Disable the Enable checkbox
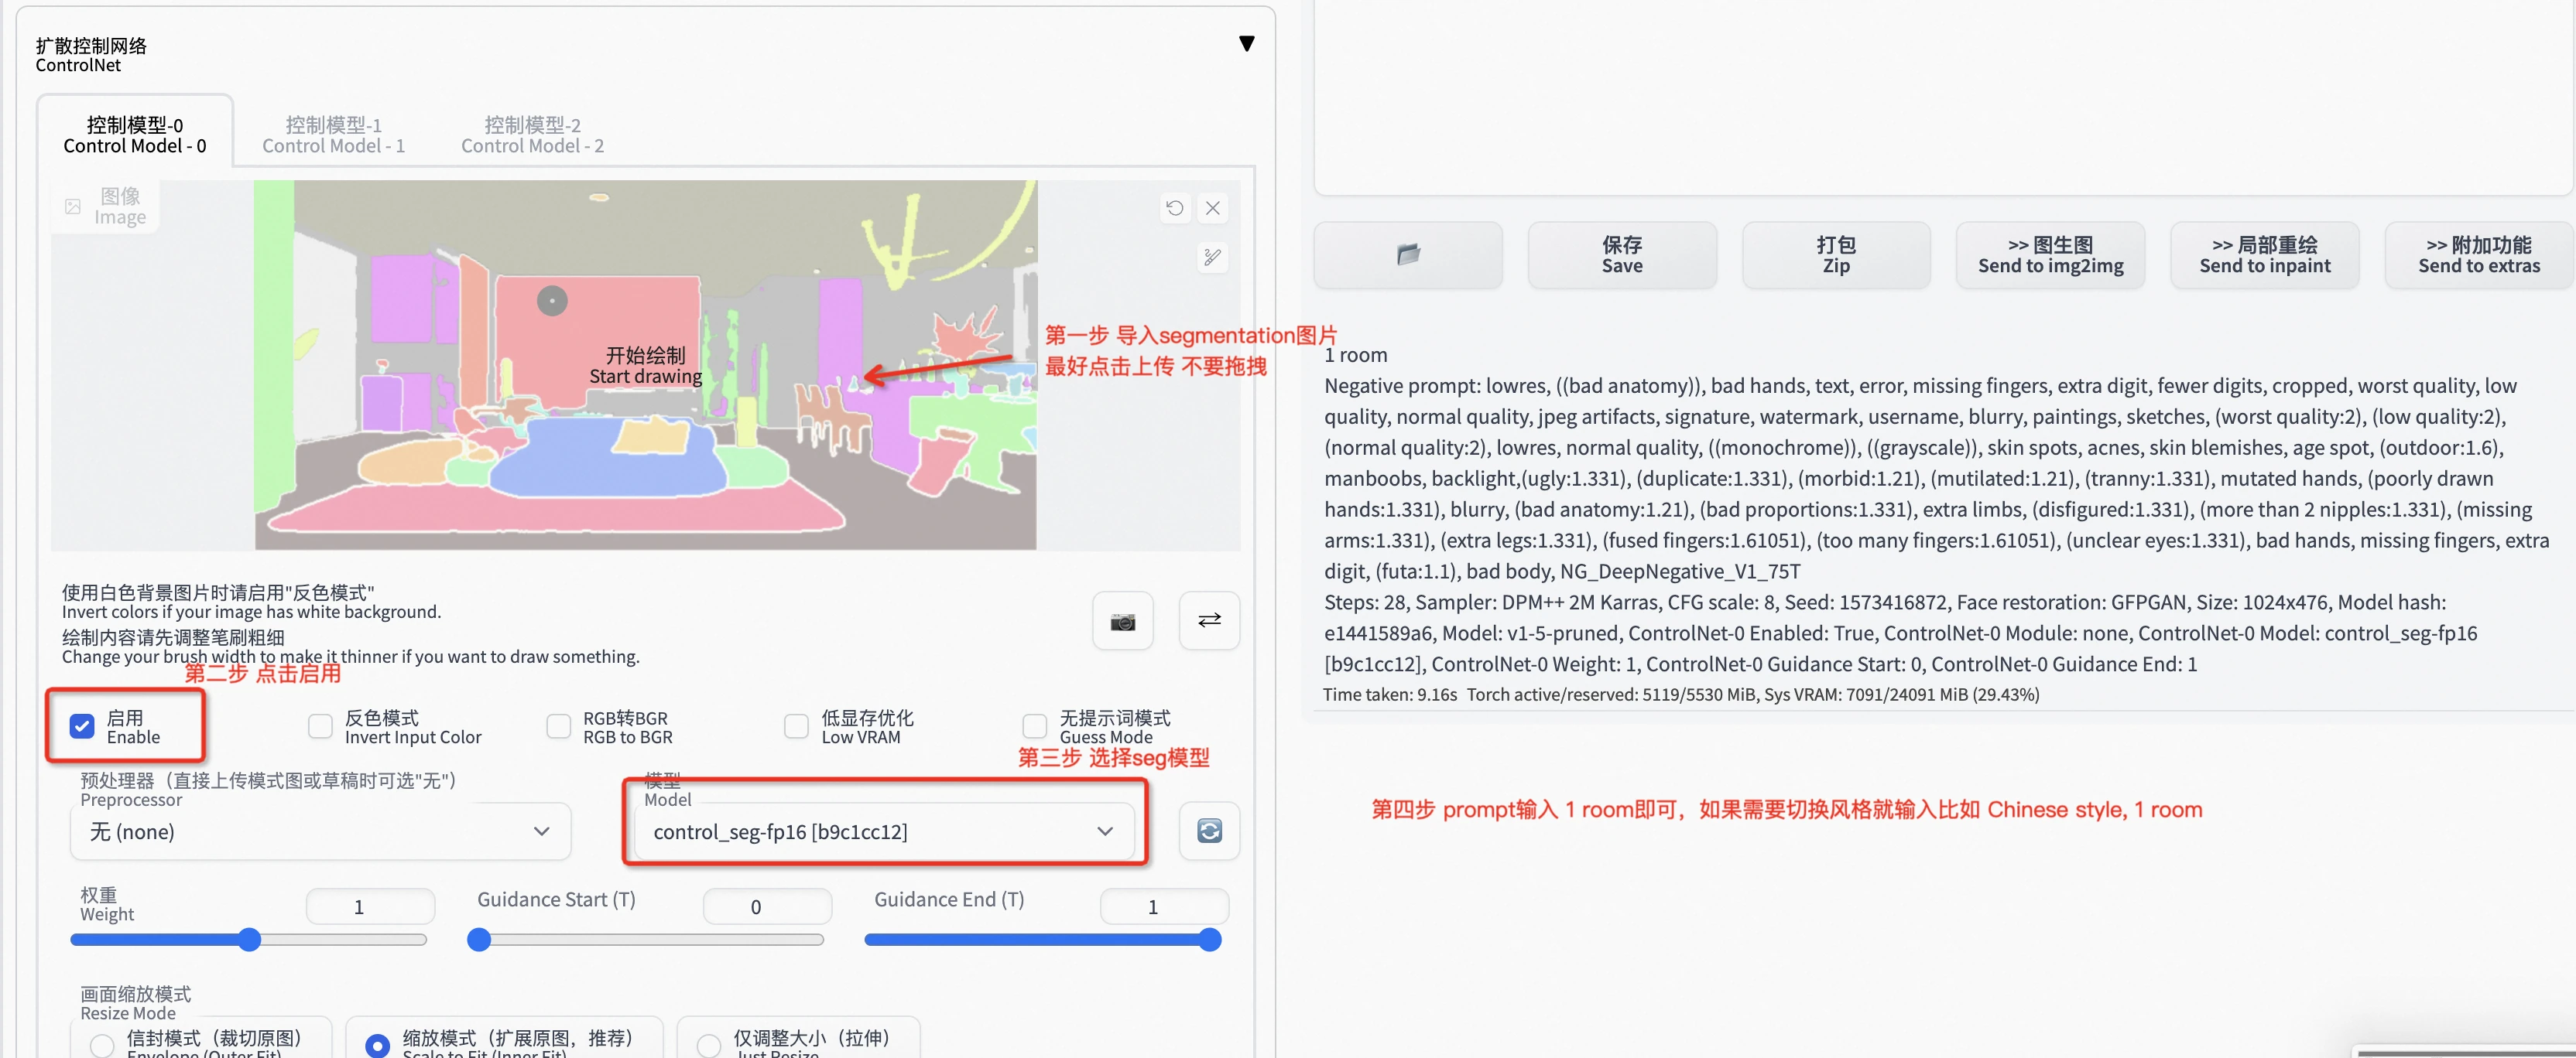Viewport: 2576px width, 1058px height. click(82, 725)
